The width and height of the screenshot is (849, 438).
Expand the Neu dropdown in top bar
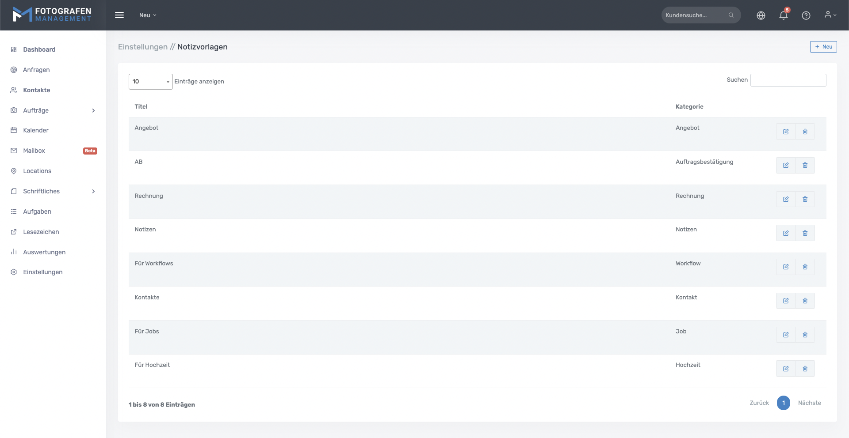click(x=148, y=15)
